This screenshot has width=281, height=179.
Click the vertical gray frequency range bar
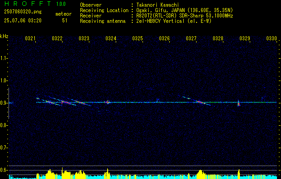(x=8, y=103)
